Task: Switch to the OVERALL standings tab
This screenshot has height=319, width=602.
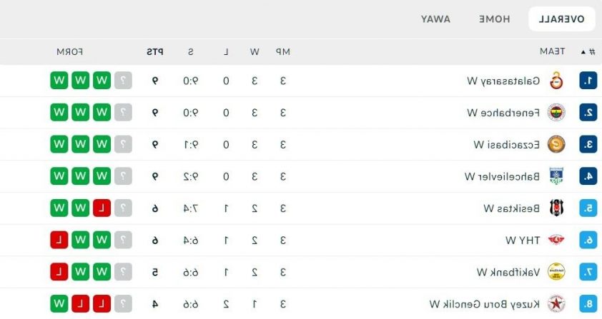Action: tap(562, 19)
